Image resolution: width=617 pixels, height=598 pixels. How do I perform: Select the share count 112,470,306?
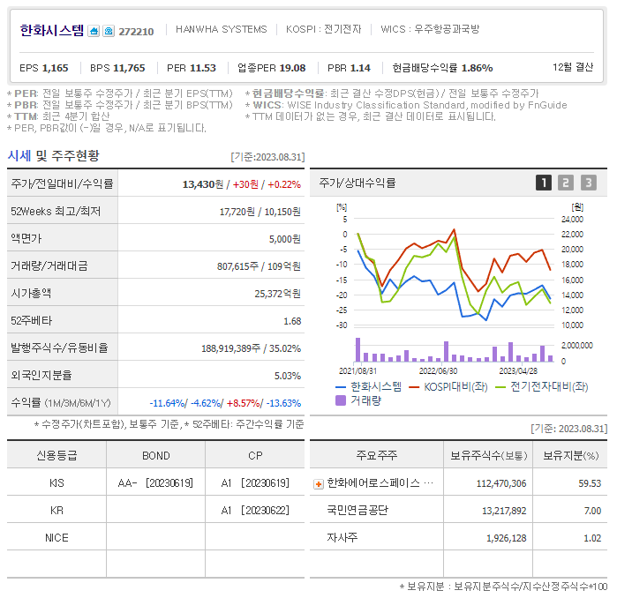pos(501,483)
